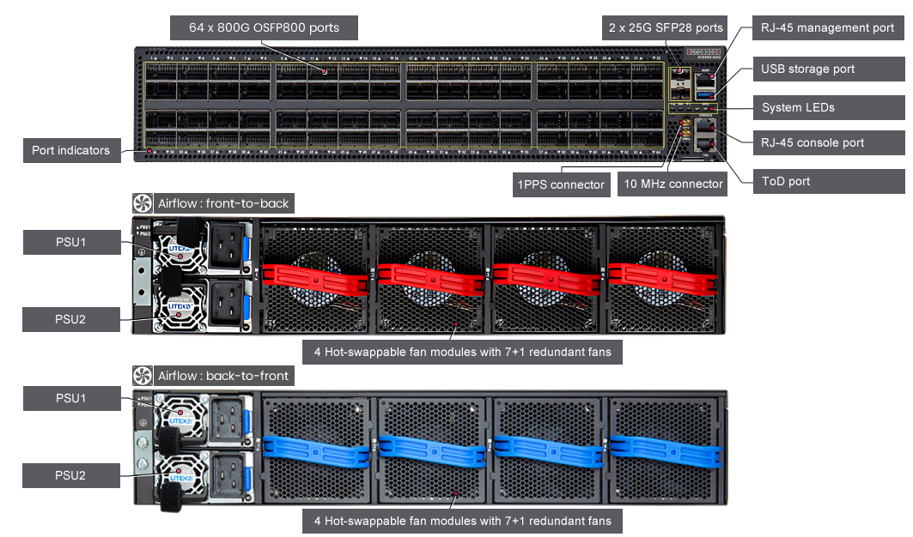Image resolution: width=913 pixels, height=537 pixels.
Task: Pick the '10 MHz connector' label
Action: click(673, 184)
